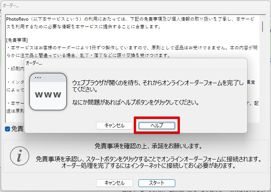
Task: Click the main window's オーダー title bar
Action: click(x=115, y=6)
